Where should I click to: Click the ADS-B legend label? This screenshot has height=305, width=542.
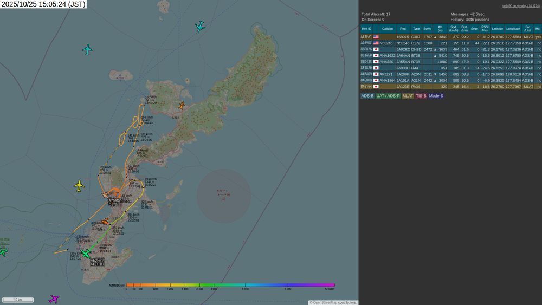[x=367, y=96]
